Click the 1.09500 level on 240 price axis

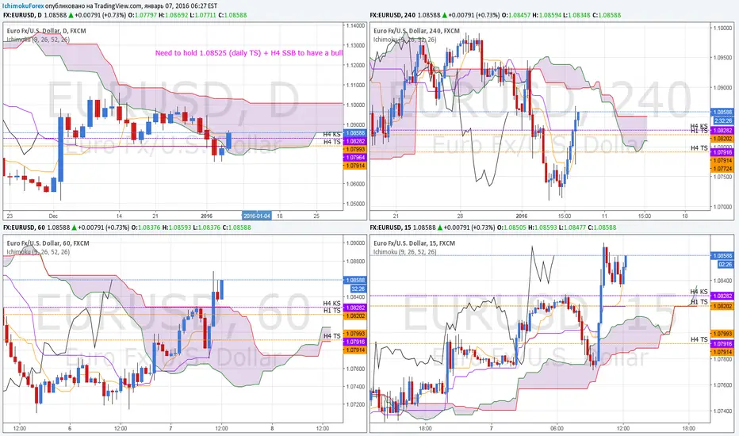tap(722, 58)
